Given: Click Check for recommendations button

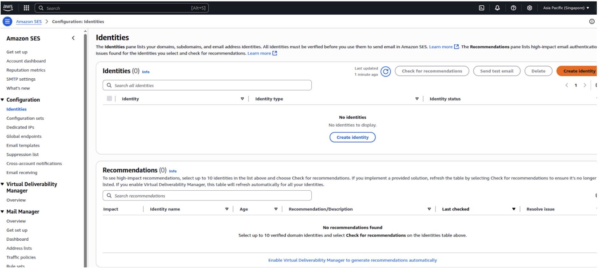Looking at the screenshot, I should point(432,71).
